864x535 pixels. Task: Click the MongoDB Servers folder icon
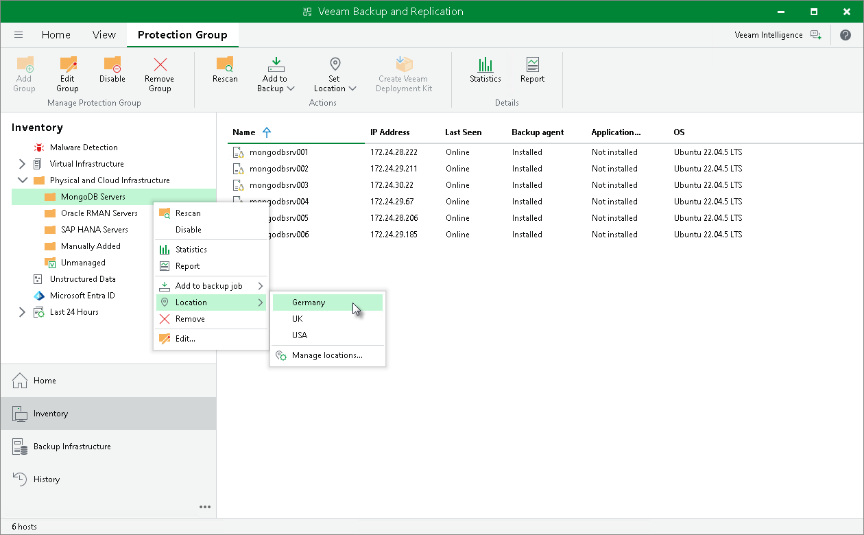[x=50, y=197]
